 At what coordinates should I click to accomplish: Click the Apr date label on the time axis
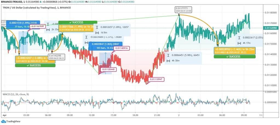click(4, 115)
